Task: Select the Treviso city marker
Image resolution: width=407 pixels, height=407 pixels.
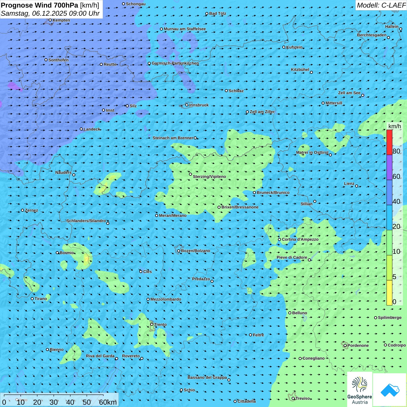Action: (x=293, y=398)
